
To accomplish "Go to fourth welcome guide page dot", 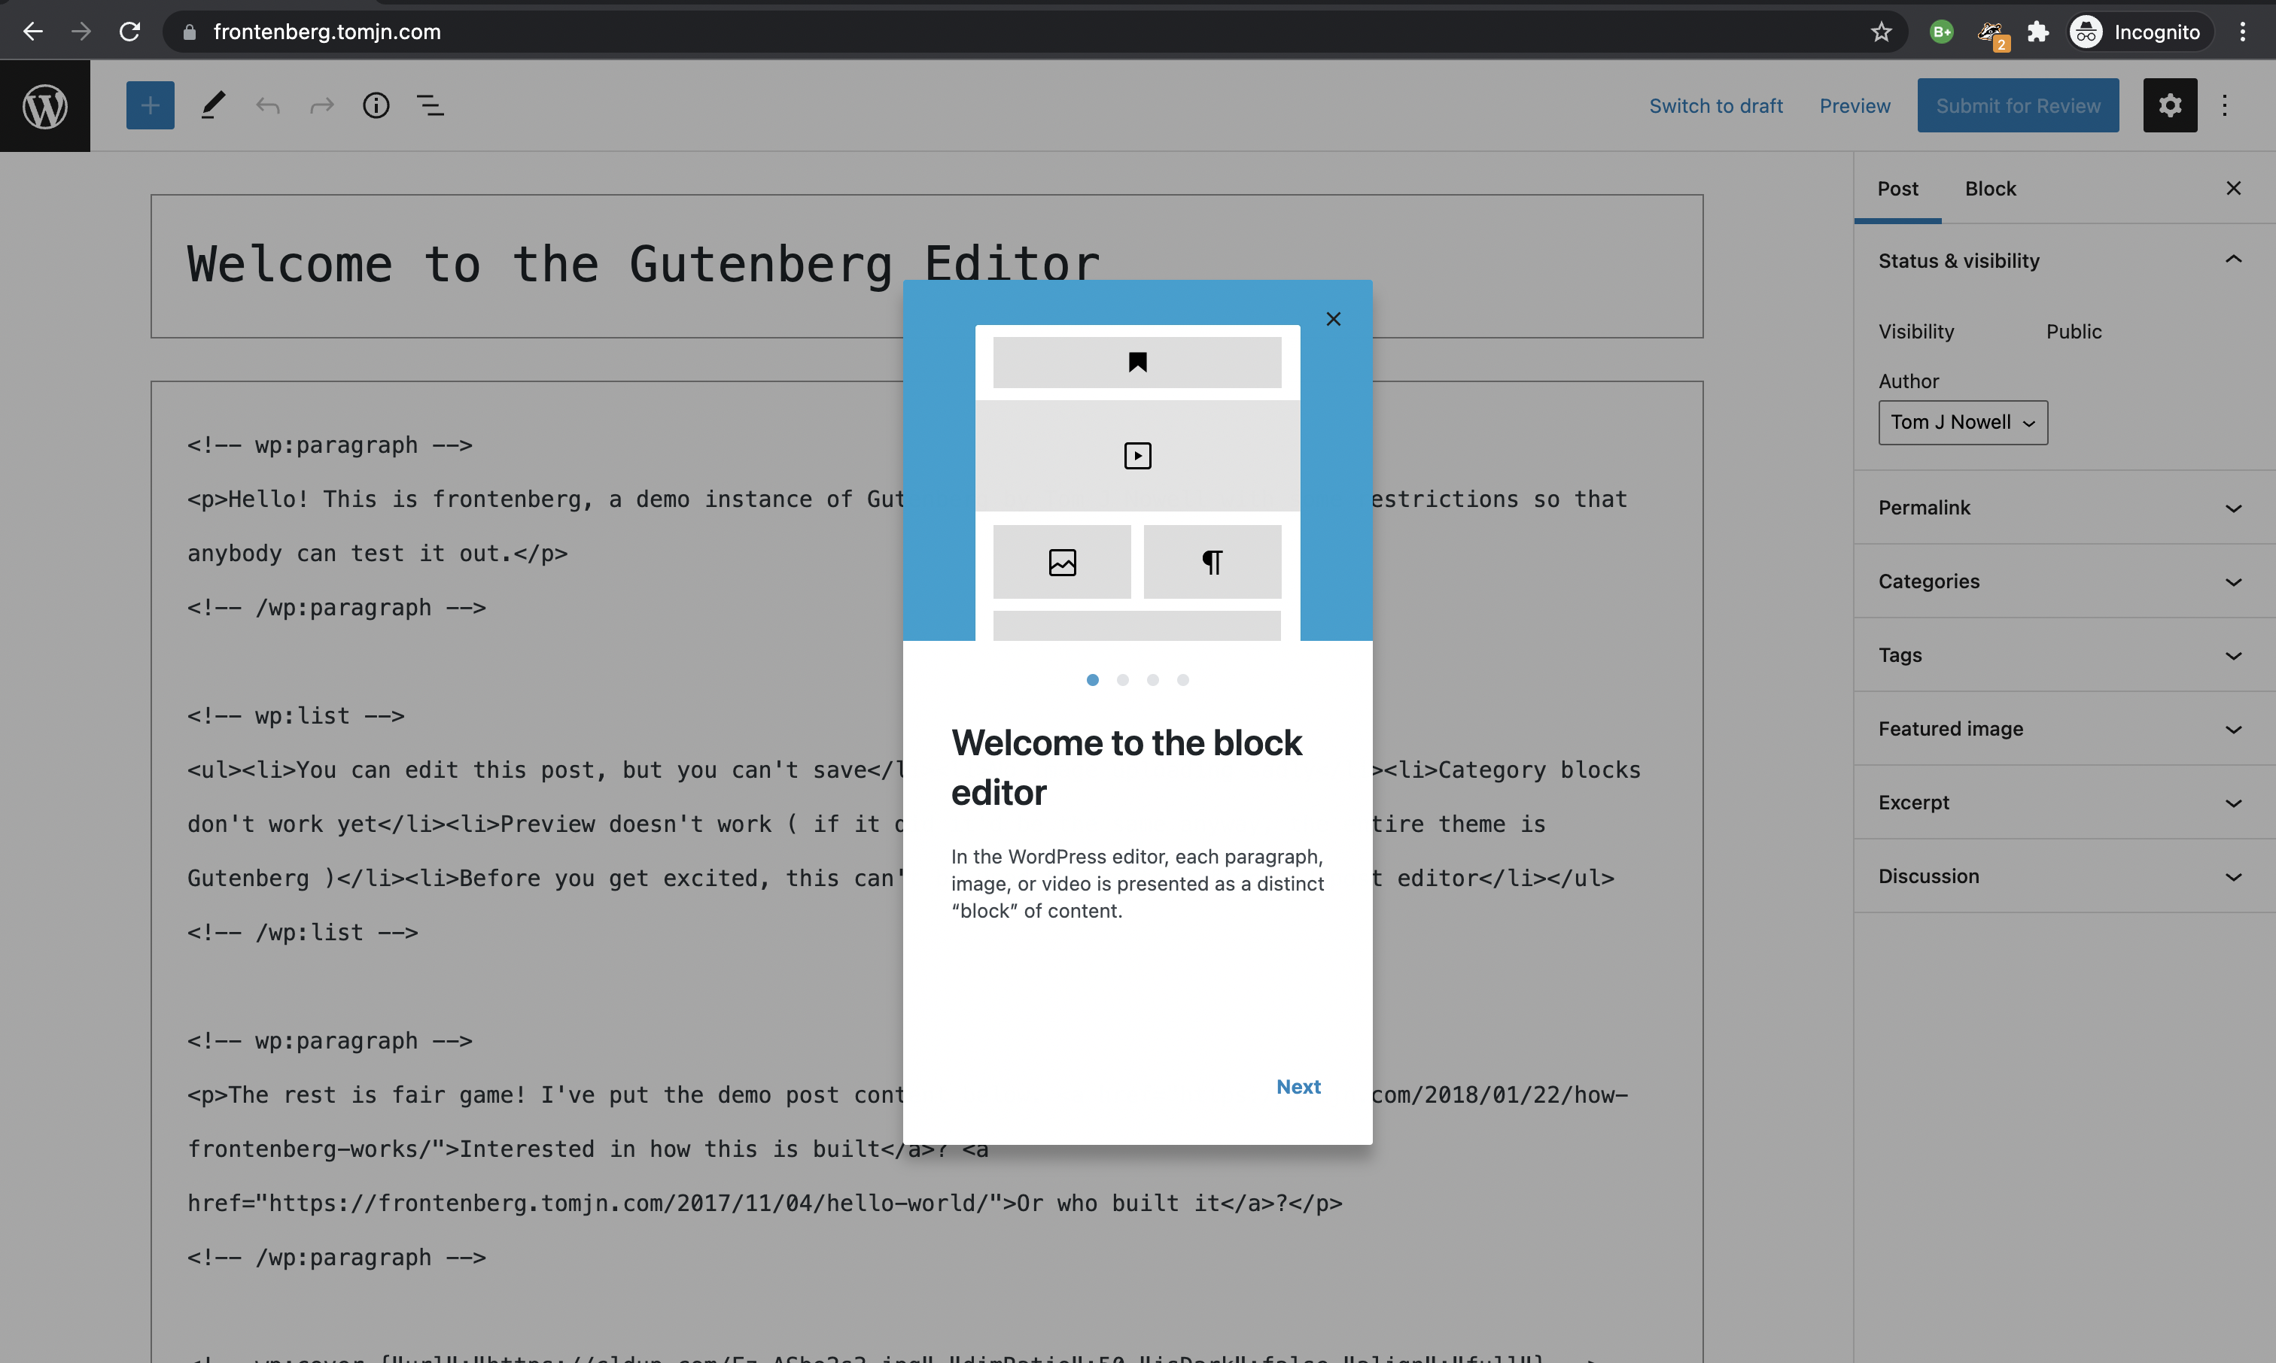I will 1182,680.
